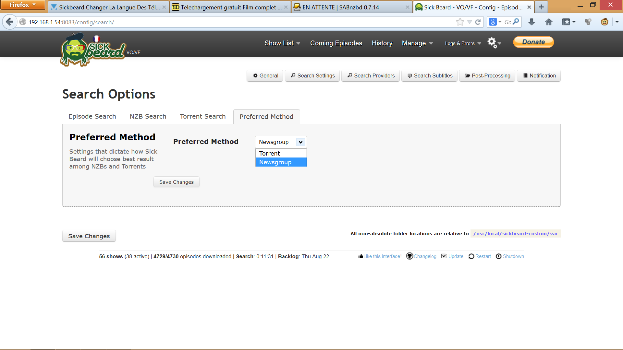Image resolution: width=623 pixels, height=350 pixels.
Task: Open the downloads arrow icon
Action: [x=531, y=22]
